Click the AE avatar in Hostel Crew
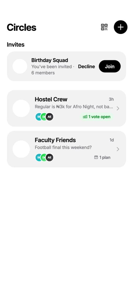The image size is (133, 289). pyautogui.click(x=49, y=117)
